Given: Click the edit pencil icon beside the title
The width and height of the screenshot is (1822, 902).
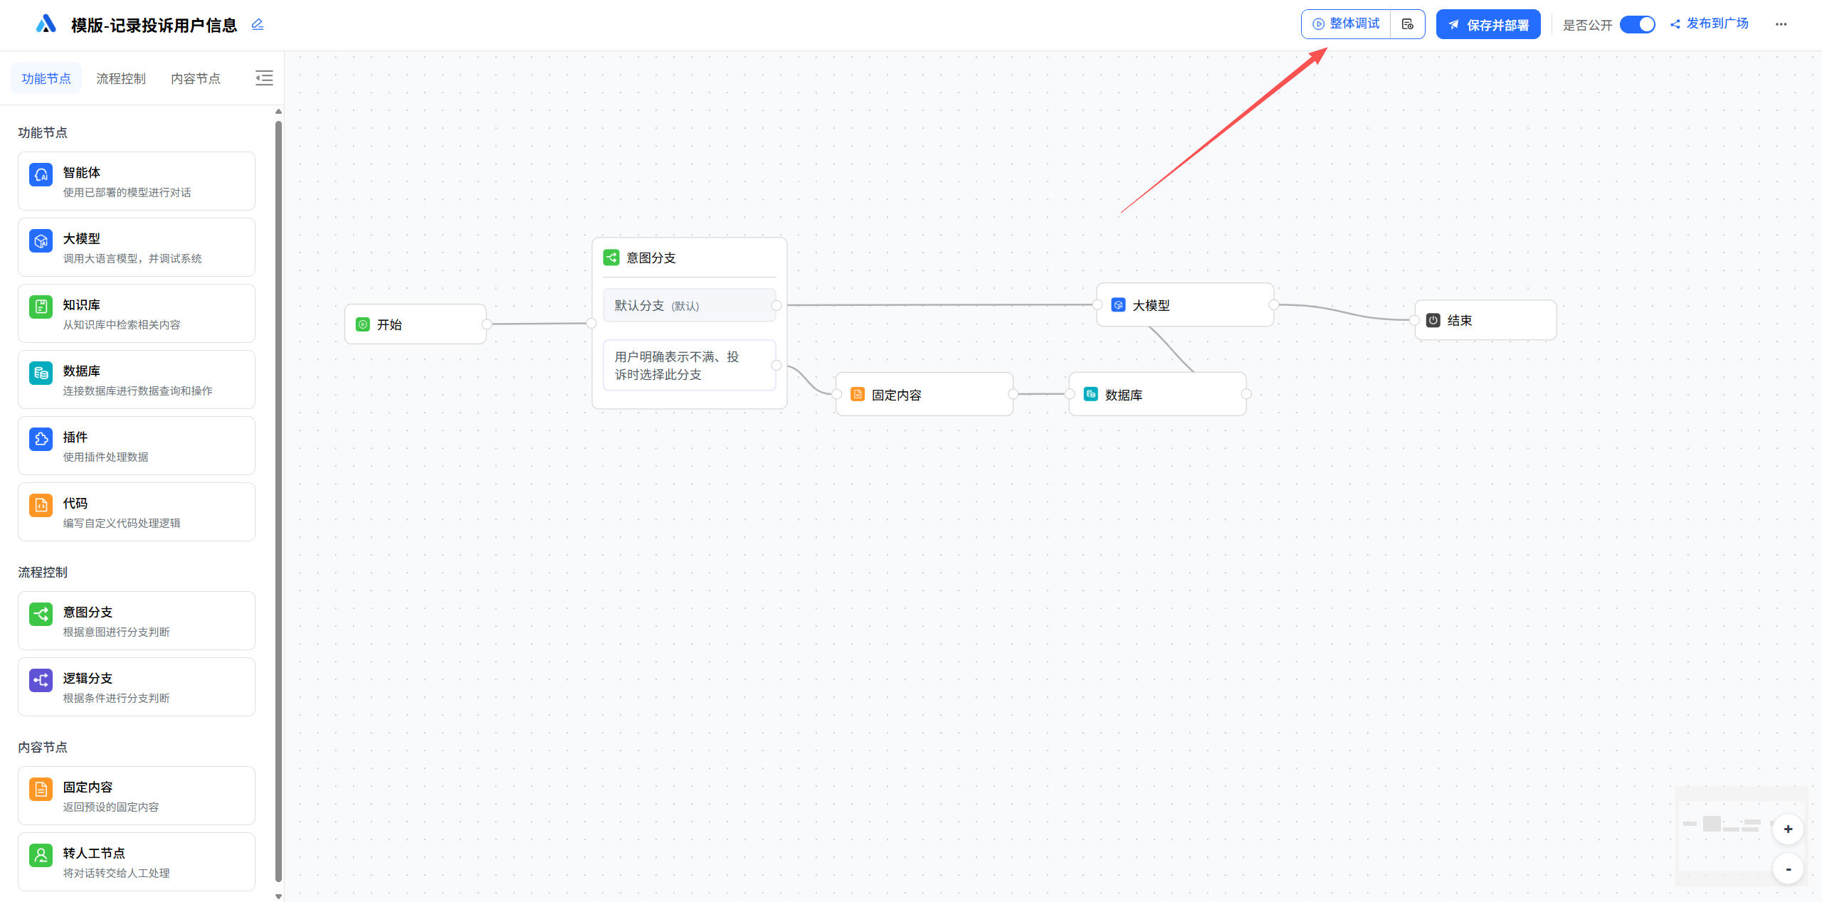Looking at the screenshot, I should coord(258,25).
